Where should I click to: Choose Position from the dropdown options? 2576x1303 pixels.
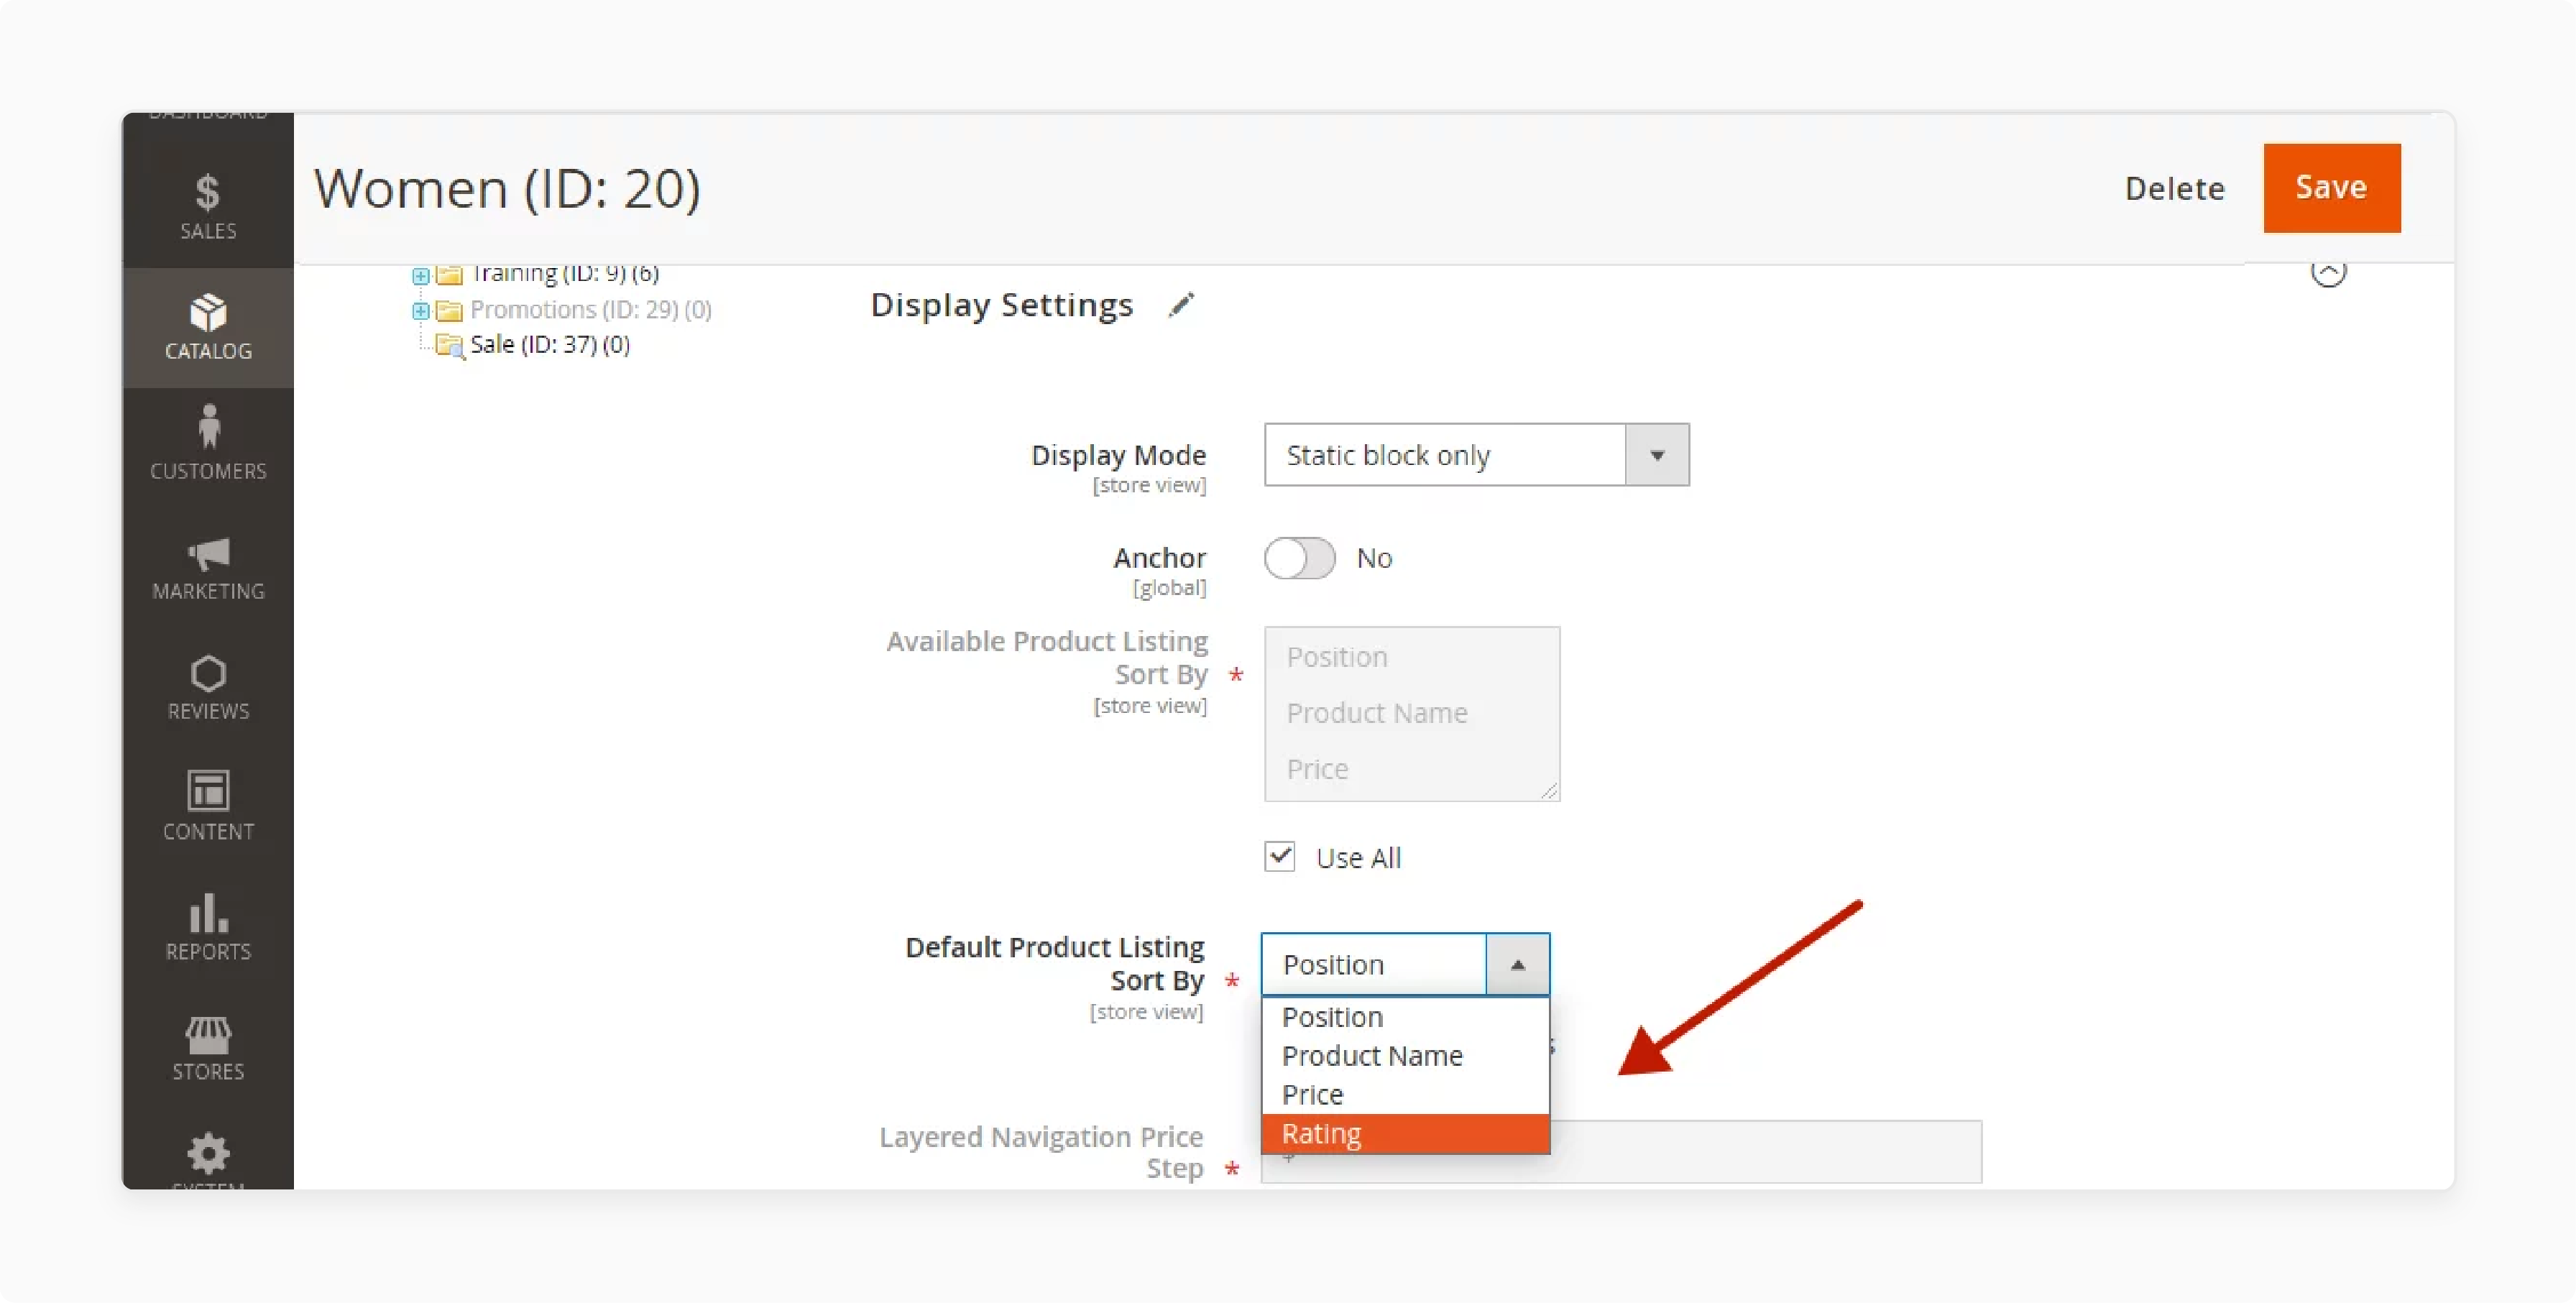pos(1405,1017)
